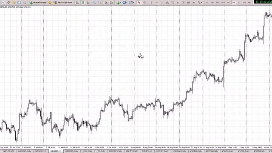
Task: Switch timeframe to M15
Action: [218, 3]
